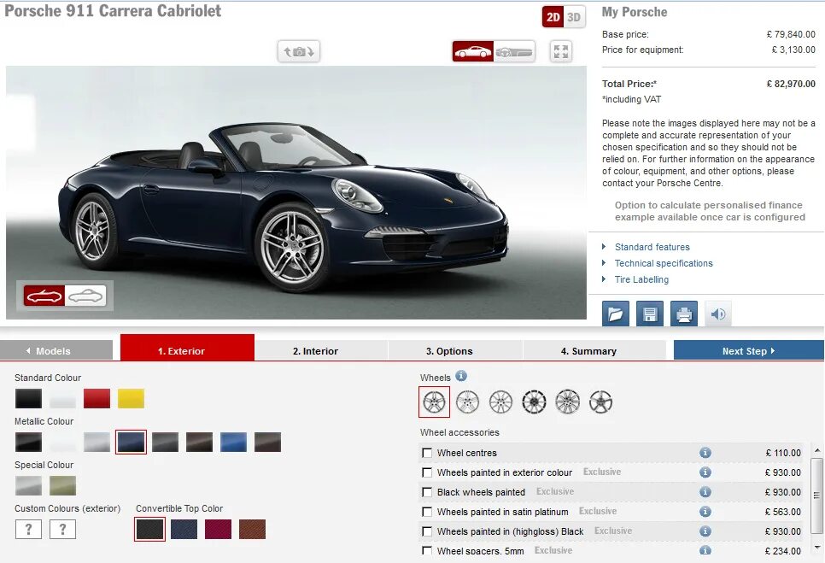This screenshot has width=825, height=563.
Task: Choose olive green special colour swatch
Action: coord(62,485)
